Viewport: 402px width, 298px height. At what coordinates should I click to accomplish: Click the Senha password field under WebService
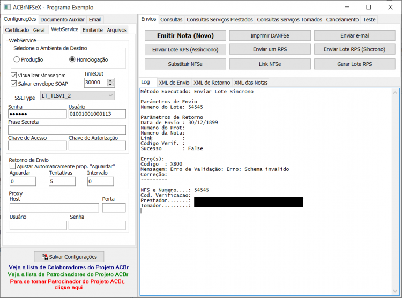38,114
